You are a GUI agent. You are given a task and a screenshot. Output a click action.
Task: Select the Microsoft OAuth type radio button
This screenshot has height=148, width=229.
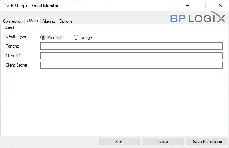(43, 37)
